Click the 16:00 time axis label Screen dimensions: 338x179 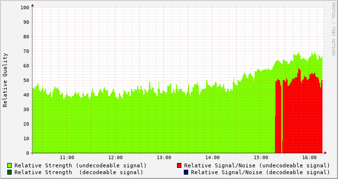309,158
